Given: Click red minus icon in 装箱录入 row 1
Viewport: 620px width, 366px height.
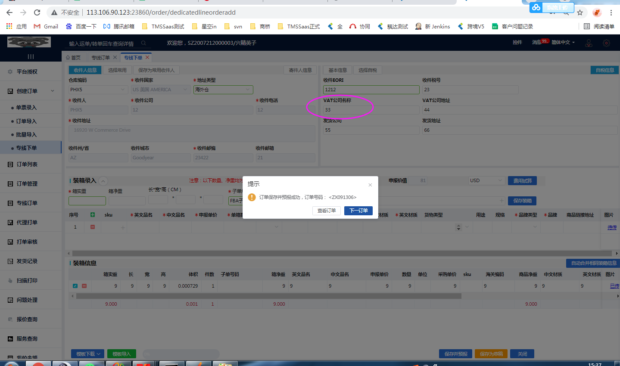Looking at the screenshot, I should coord(93,227).
